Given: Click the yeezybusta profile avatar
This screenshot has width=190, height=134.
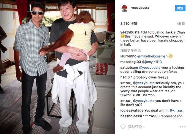Looking at the screenshot, I should coord(124,8).
